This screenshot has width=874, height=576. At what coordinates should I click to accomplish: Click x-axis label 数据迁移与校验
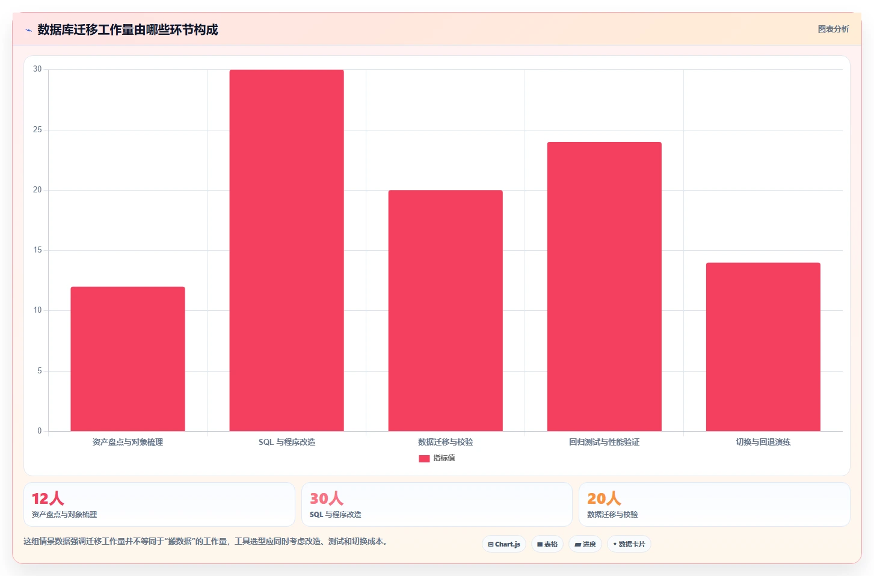click(446, 442)
